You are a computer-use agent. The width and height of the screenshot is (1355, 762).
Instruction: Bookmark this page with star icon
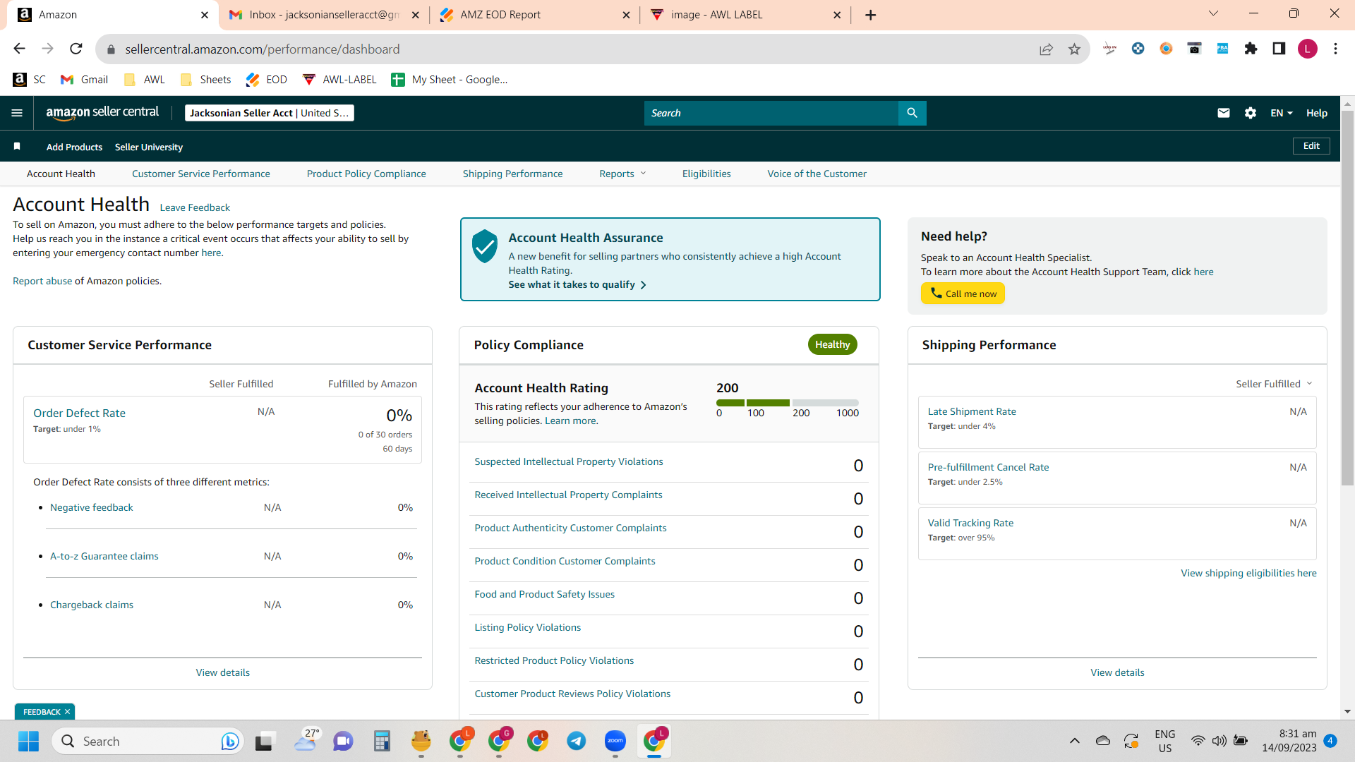pyautogui.click(x=1074, y=49)
